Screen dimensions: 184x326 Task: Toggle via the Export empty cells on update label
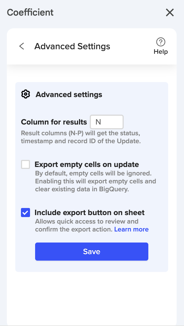(x=87, y=164)
